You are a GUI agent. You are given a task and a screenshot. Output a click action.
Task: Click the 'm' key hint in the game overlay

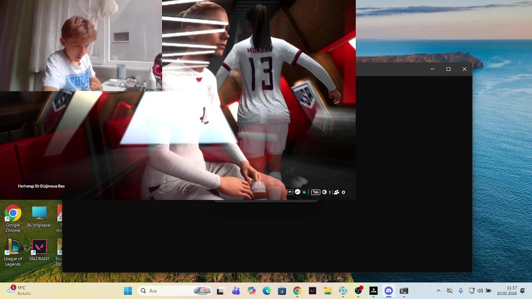pos(290,192)
